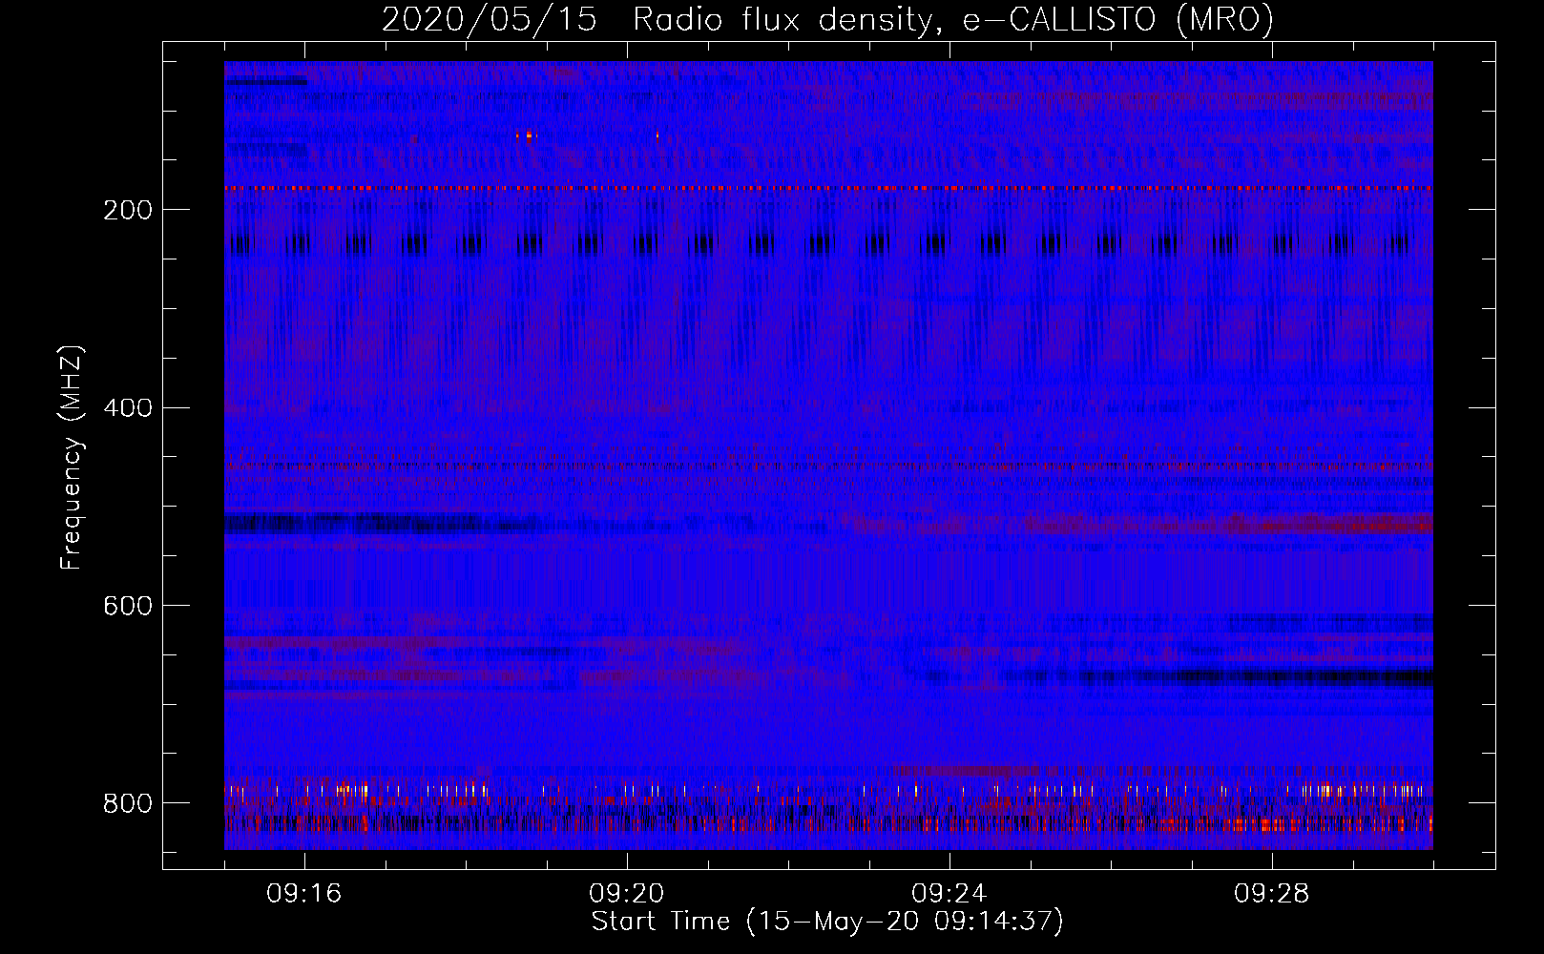The image size is (1544, 954).
Task: Click the date '2020/05/15' in the title
Action: tap(490, 20)
